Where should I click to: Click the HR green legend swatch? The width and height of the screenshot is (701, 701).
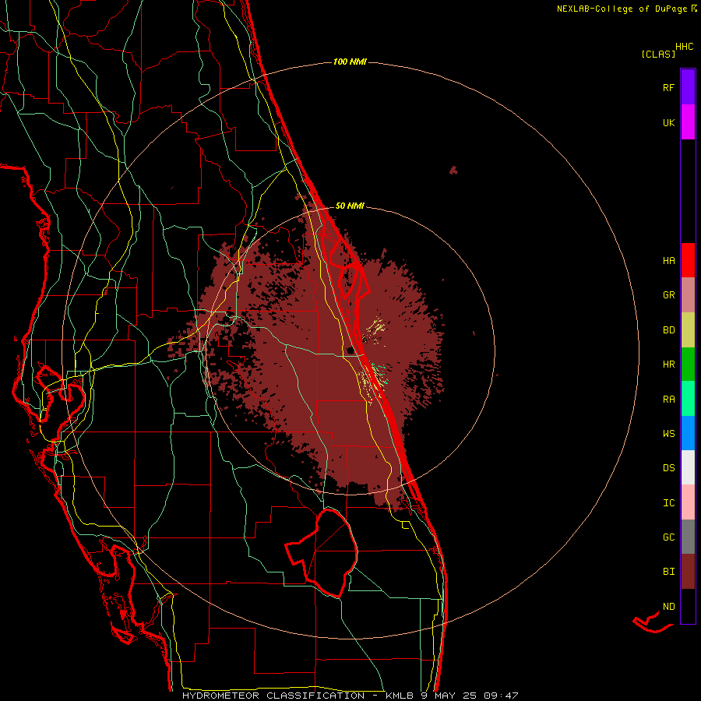pos(688,364)
